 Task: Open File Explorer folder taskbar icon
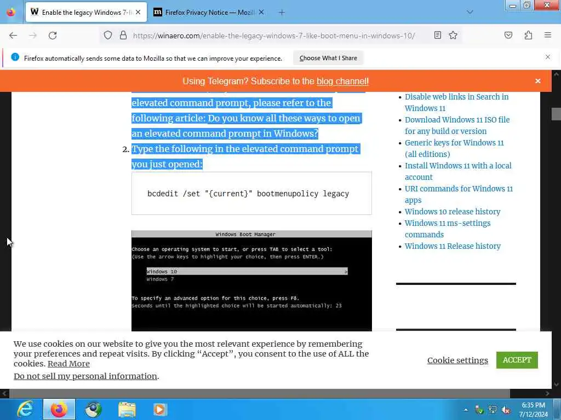tap(127, 409)
